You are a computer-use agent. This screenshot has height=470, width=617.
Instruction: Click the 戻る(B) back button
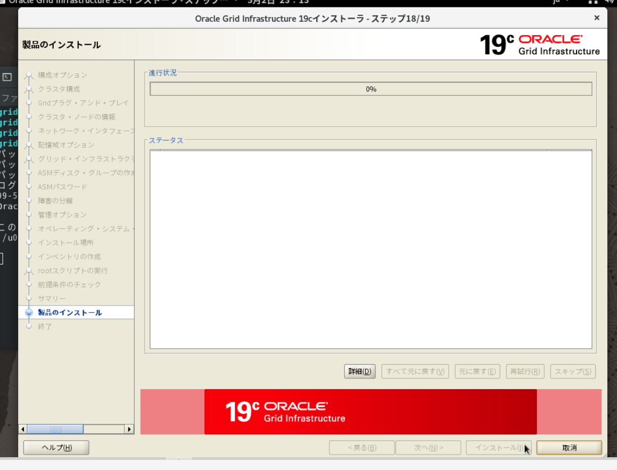click(x=361, y=448)
